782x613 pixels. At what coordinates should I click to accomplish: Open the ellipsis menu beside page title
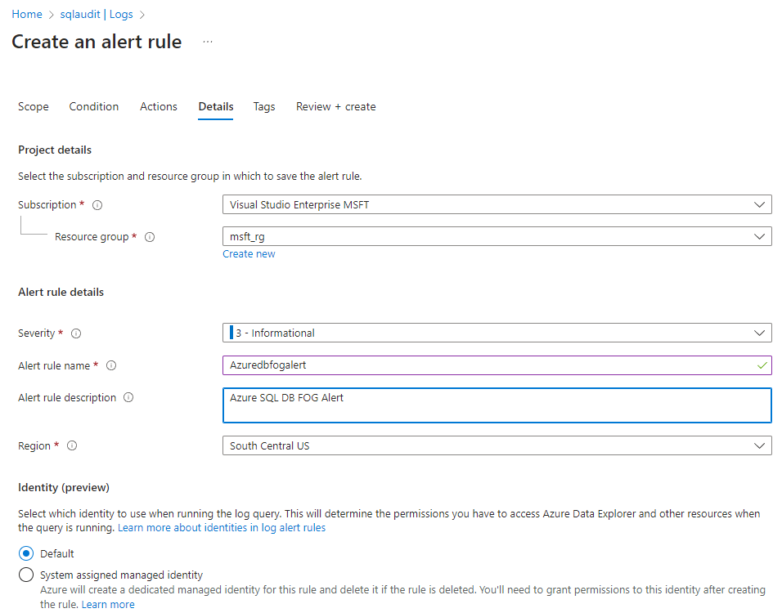click(x=208, y=42)
